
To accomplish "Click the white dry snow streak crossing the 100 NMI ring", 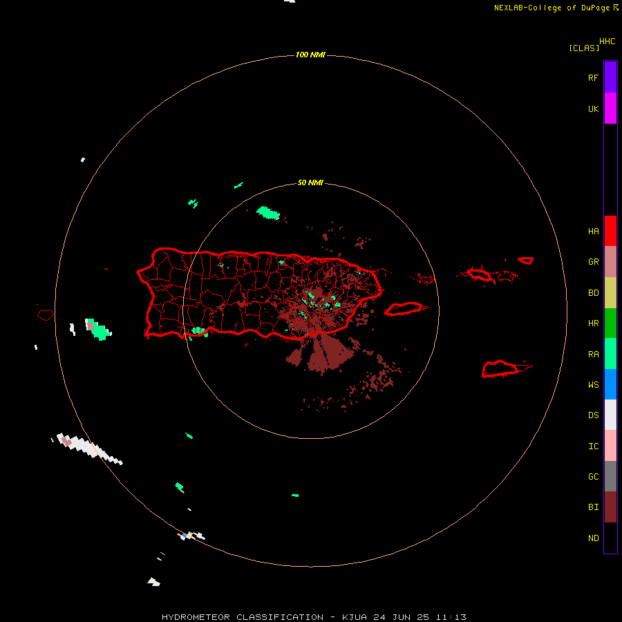I will [89, 449].
